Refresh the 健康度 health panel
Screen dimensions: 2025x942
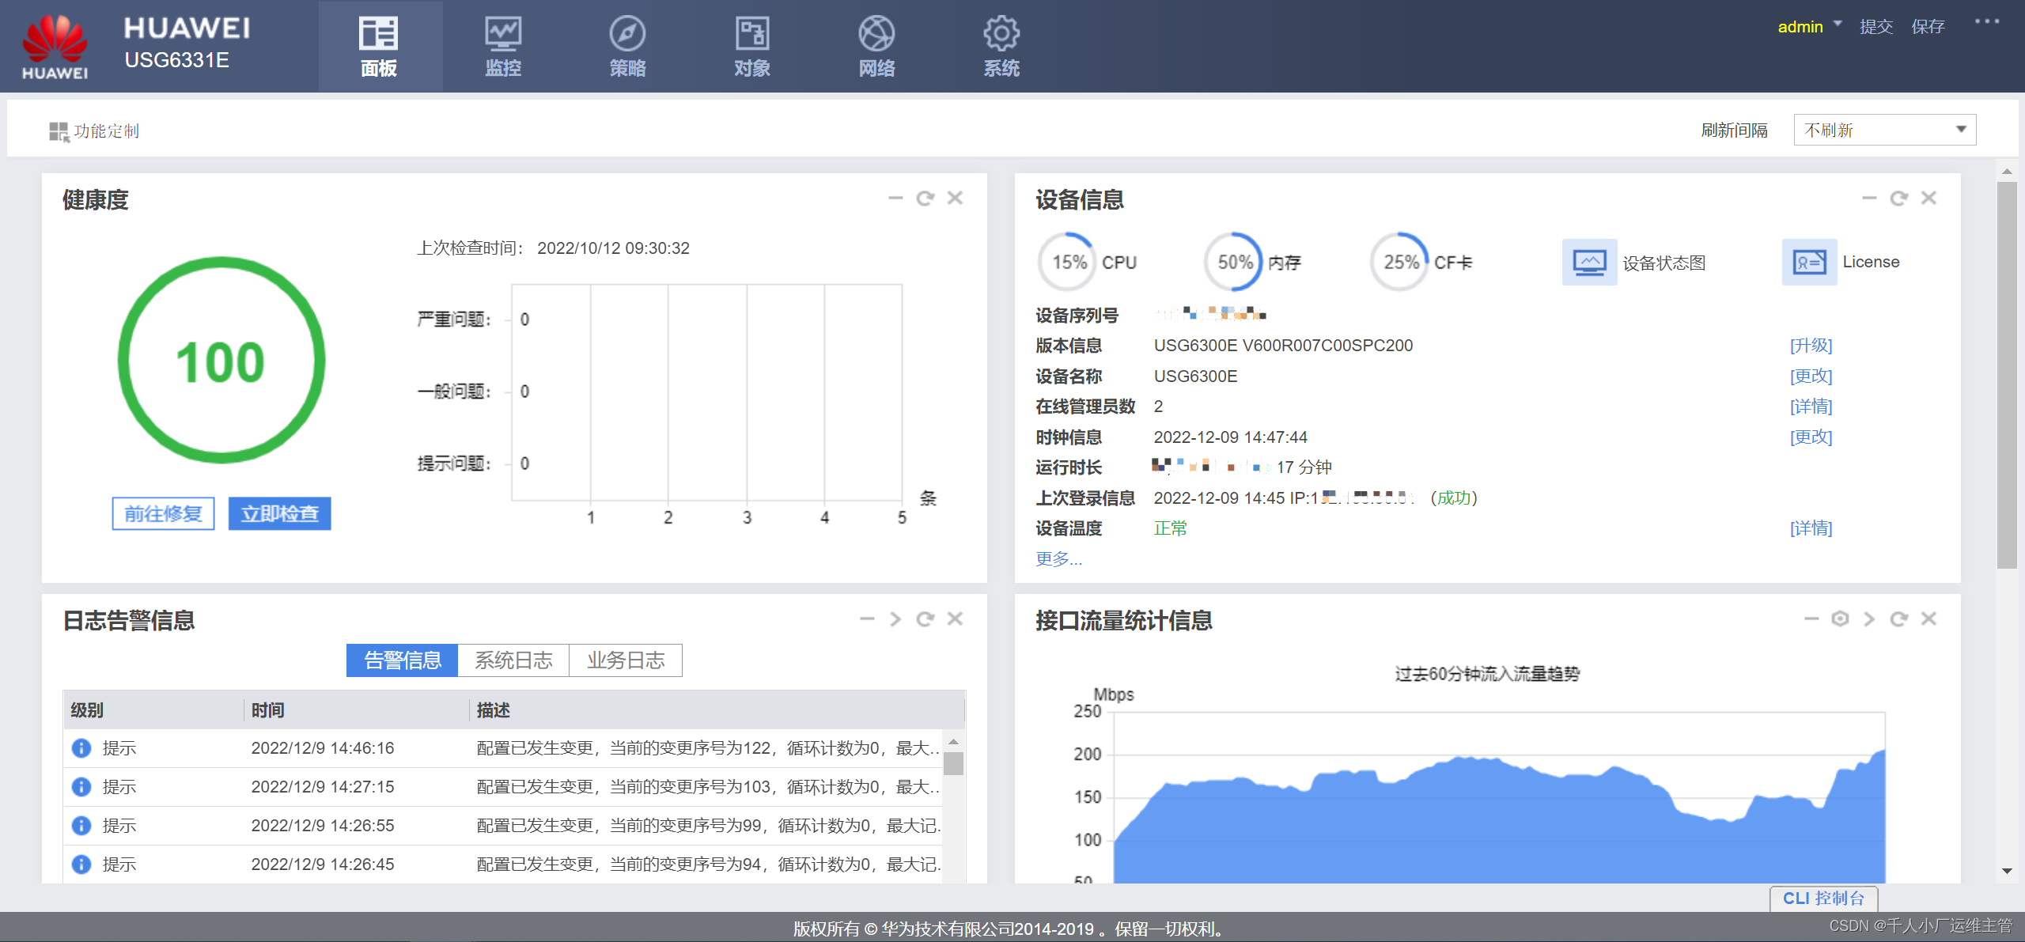pos(925,199)
